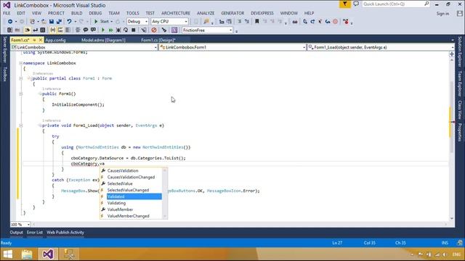Viewport: 465px width, 261px height.
Task: Click the Undo arrow icon
Action: [69, 22]
